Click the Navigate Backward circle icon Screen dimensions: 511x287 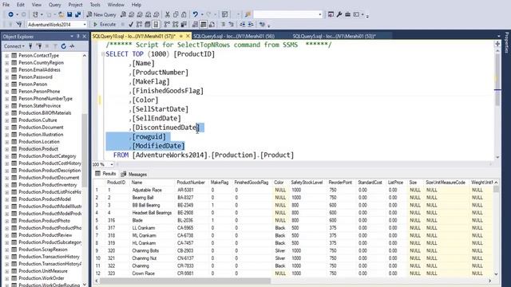click(10, 14)
